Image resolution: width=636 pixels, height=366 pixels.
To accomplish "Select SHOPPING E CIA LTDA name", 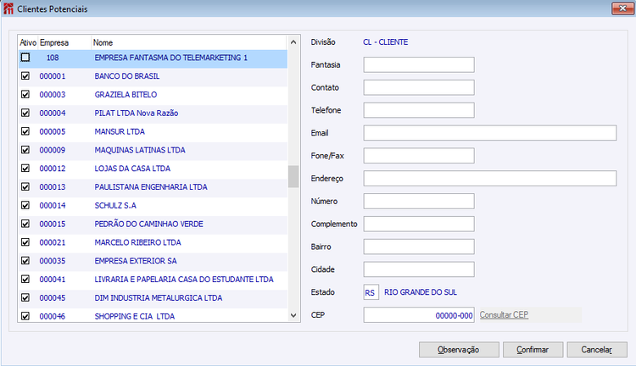I will click(x=135, y=316).
